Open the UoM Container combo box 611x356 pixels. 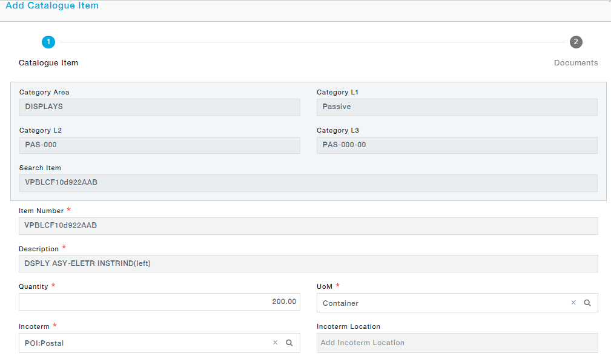(442, 303)
